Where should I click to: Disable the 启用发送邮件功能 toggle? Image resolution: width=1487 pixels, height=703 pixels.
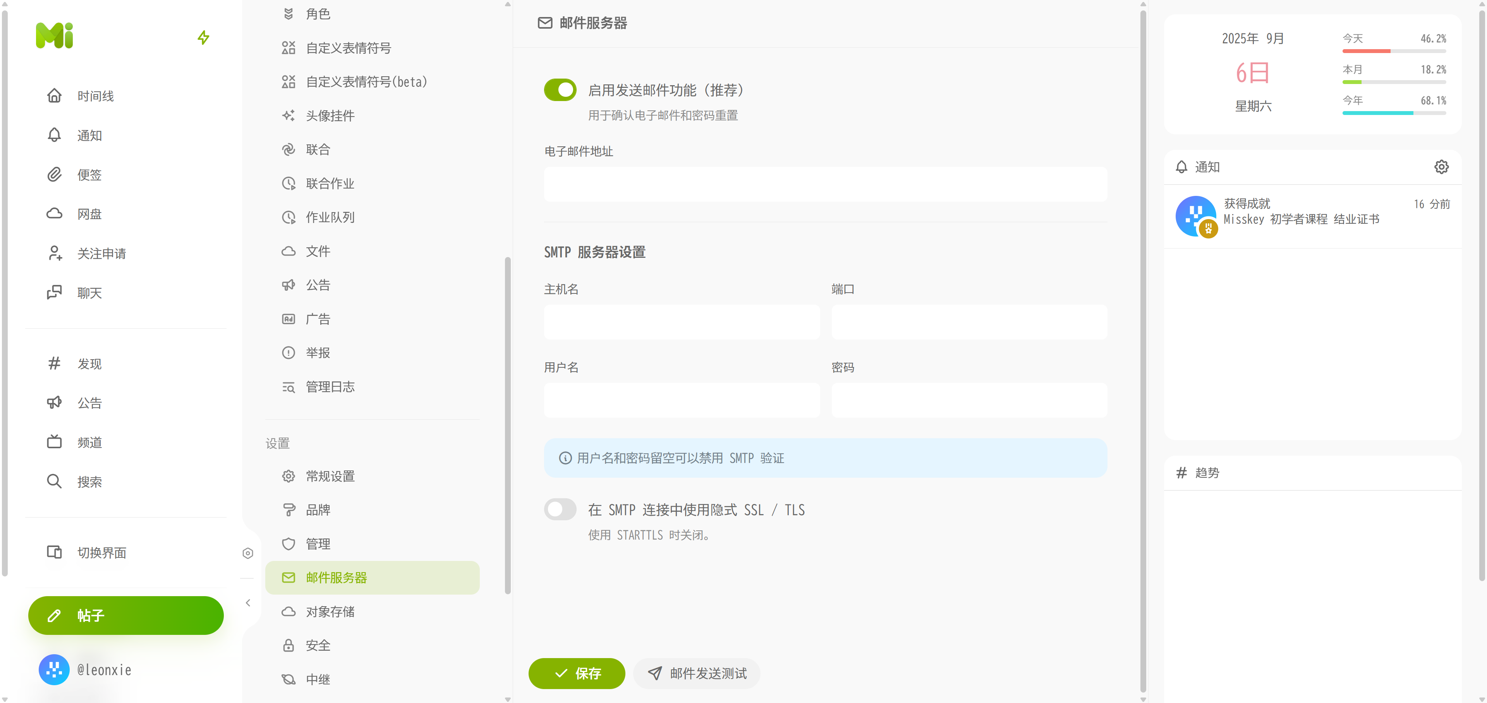560,90
